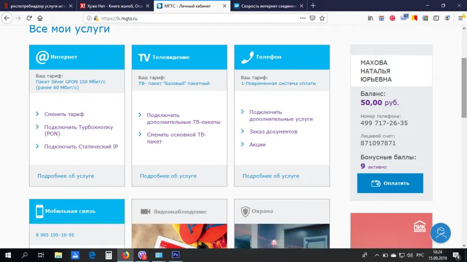Click mobile number 8 985 195-16-95
The image size is (467, 262).
pos(55,235)
